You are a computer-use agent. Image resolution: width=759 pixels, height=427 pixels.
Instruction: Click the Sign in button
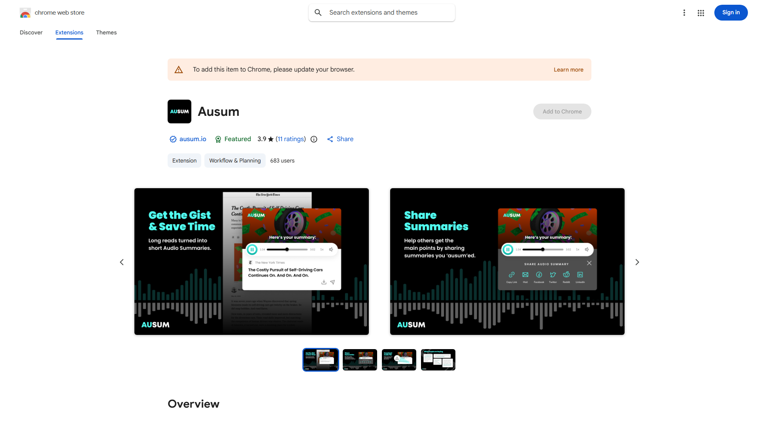click(x=731, y=13)
